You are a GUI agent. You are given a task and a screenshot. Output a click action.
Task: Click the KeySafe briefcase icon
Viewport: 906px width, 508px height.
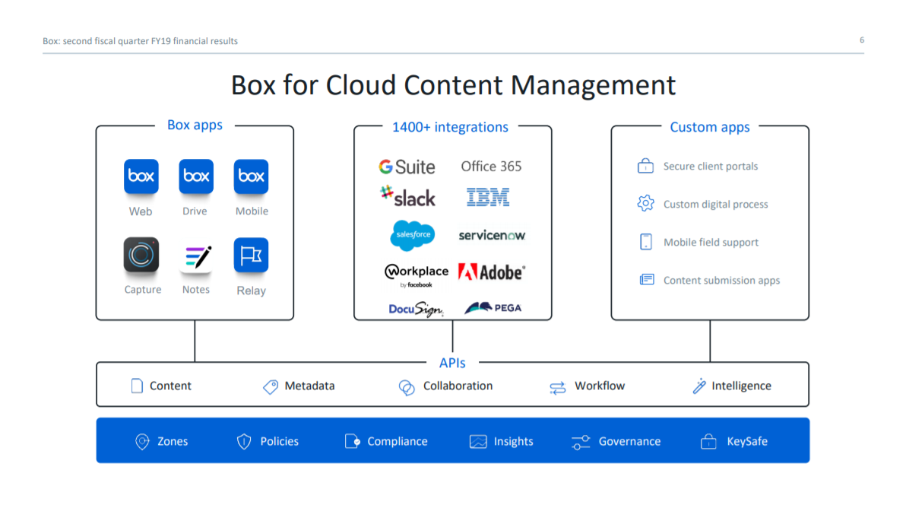pyautogui.click(x=708, y=442)
